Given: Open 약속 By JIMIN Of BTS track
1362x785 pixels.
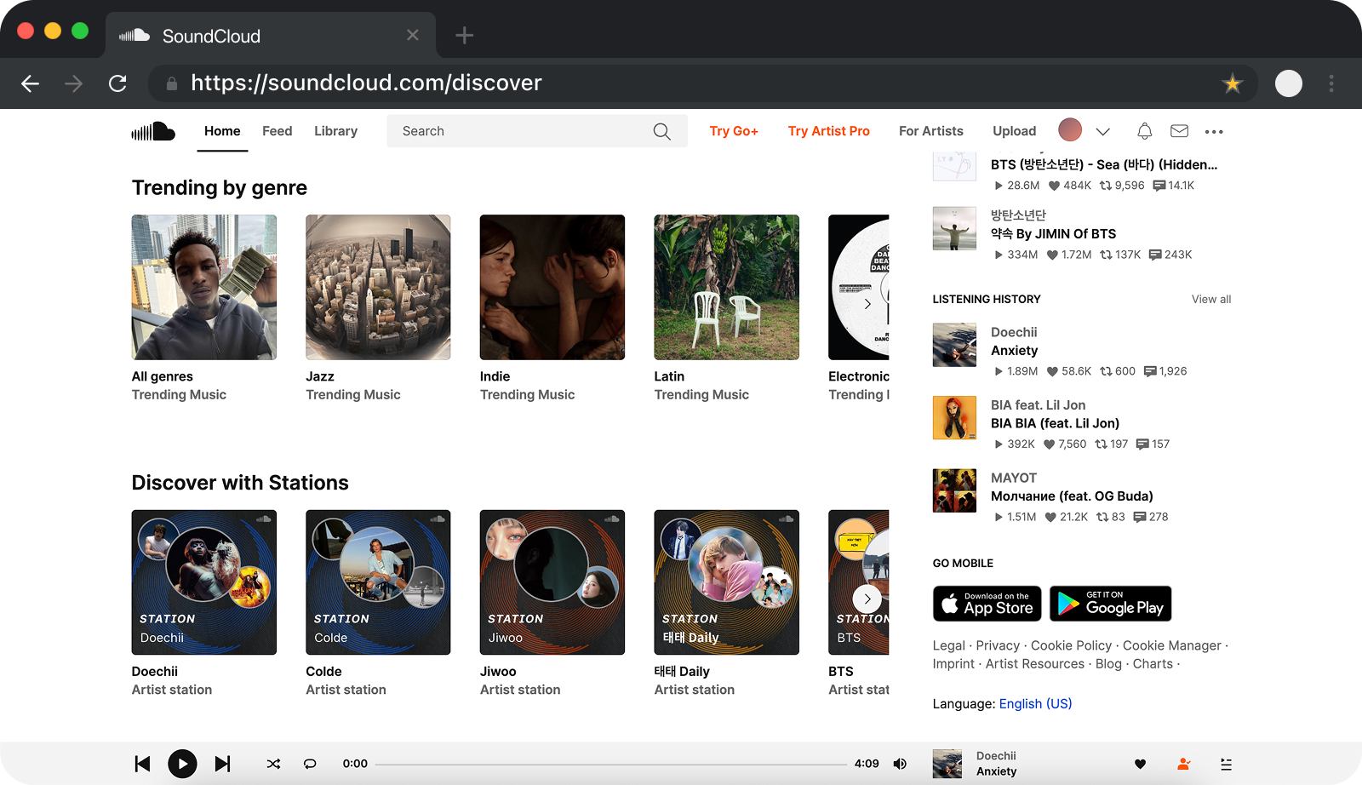Looking at the screenshot, I should (x=1053, y=234).
